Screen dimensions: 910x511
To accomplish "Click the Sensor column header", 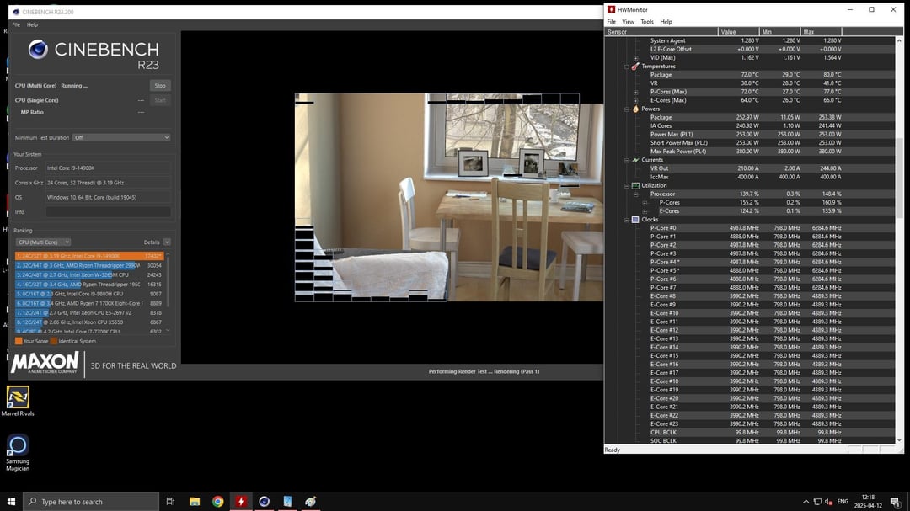I will pyautogui.click(x=661, y=32).
